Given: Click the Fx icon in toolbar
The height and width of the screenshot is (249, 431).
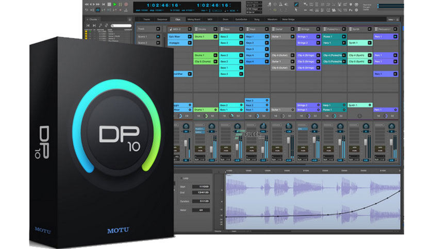Looking at the screenshot, I should pyautogui.click(x=351, y=10).
